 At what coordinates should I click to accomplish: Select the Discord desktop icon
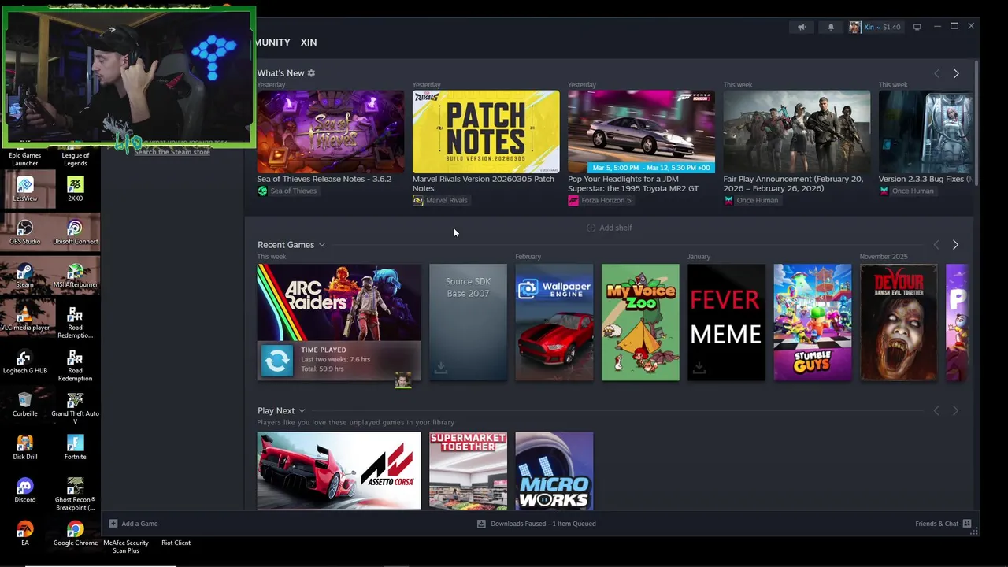(25, 491)
